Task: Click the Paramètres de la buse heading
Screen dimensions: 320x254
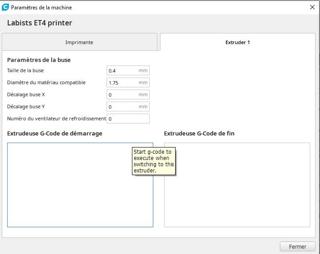Action: [39, 60]
